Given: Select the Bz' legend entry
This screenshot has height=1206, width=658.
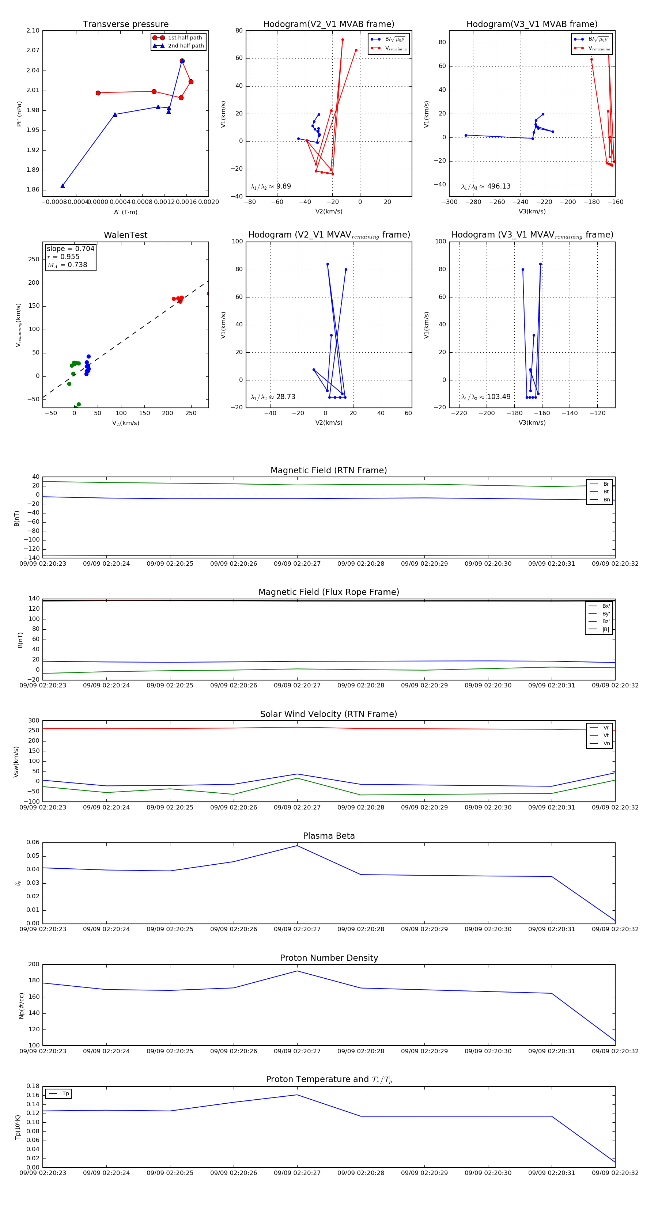Looking at the screenshot, I should (x=599, y=621).
